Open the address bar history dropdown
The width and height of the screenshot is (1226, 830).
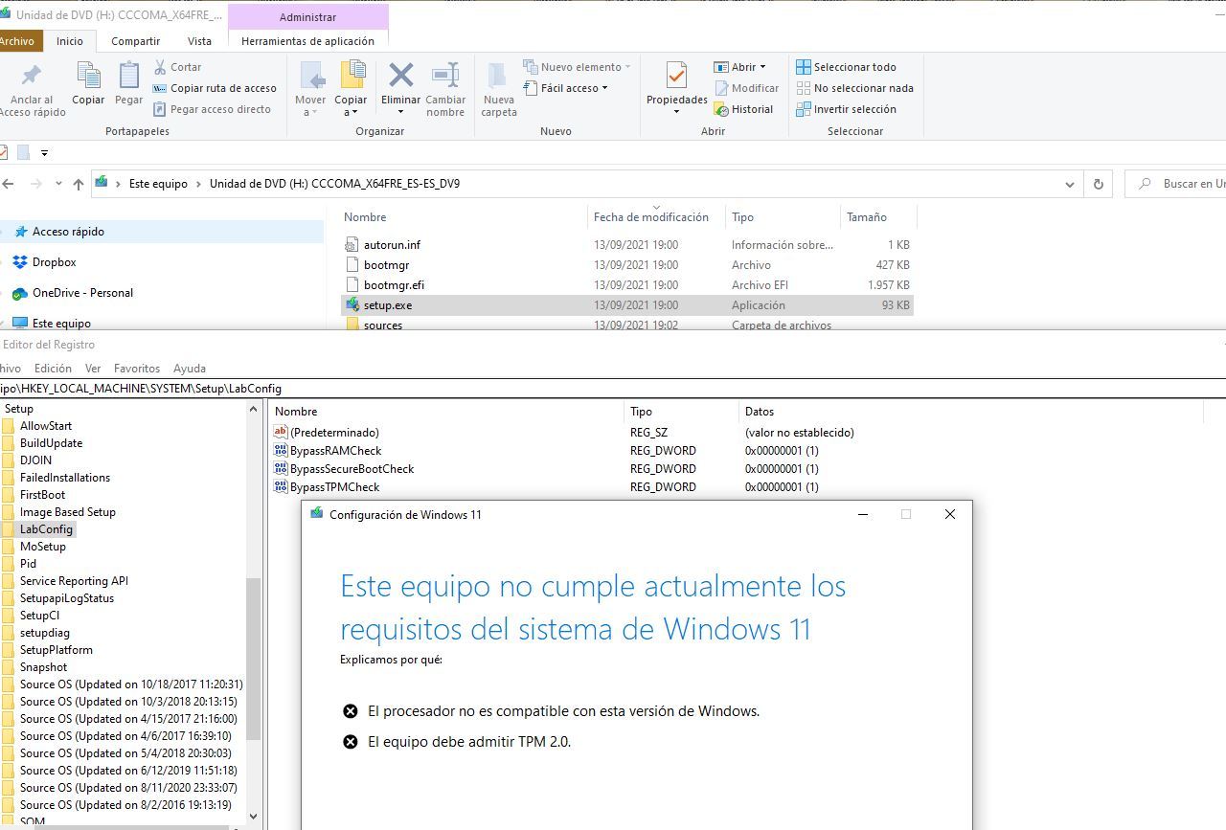(x=1070, y=184)
